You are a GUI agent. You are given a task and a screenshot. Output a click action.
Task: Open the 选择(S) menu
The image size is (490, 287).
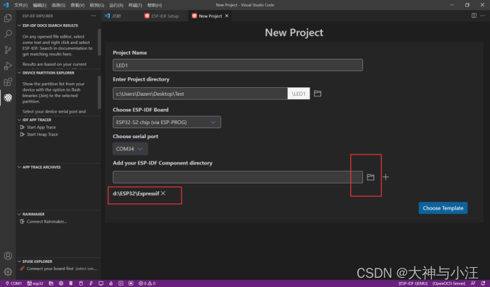coord(58,5)
